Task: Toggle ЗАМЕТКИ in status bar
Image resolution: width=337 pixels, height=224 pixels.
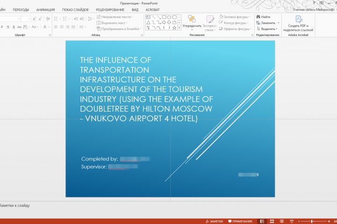Action: (x=214, y=221)
